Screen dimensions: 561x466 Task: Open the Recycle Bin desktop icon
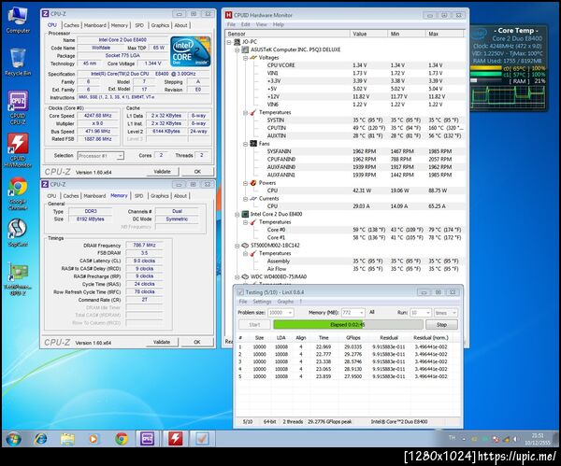18,63
